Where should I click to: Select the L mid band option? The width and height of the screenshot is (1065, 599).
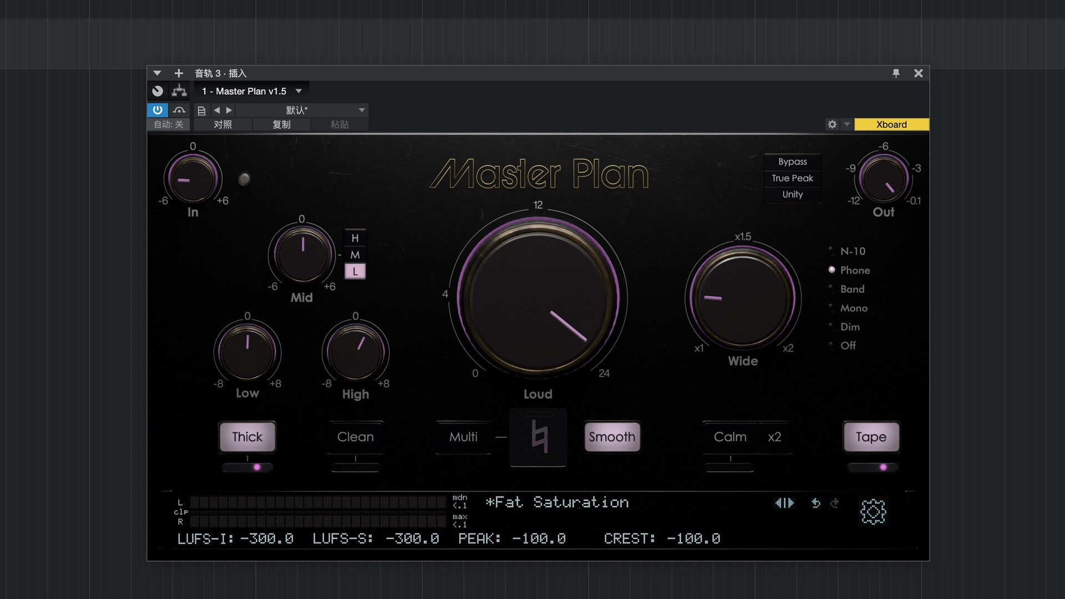(355, 271)
